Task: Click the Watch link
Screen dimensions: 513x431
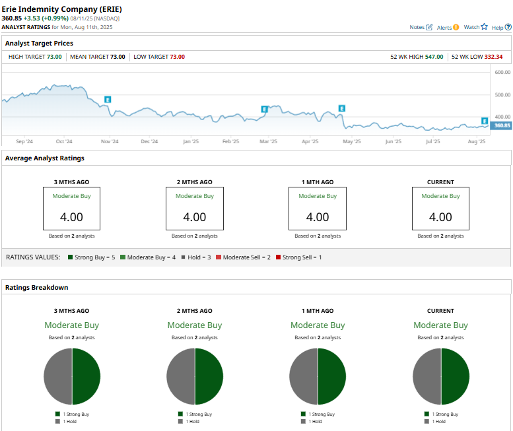Action: pyautogui.click(x=471, y=27)
